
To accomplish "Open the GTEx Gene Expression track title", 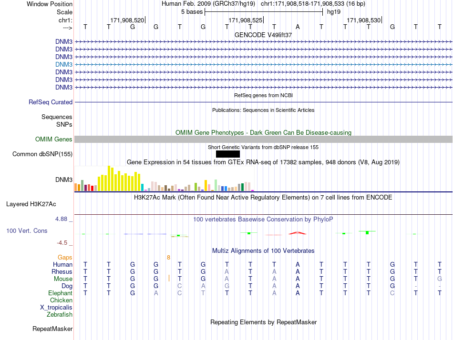I will (x=263, y=162).
